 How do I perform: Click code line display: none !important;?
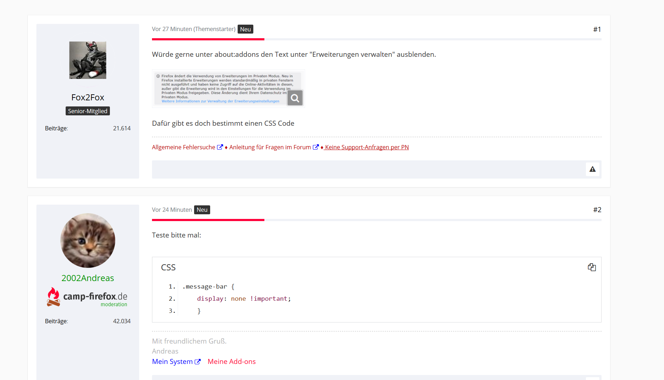coord(244,299)
